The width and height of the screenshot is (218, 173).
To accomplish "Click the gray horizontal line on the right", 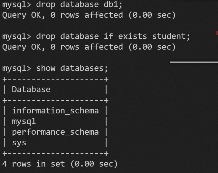I will (194, 62).
